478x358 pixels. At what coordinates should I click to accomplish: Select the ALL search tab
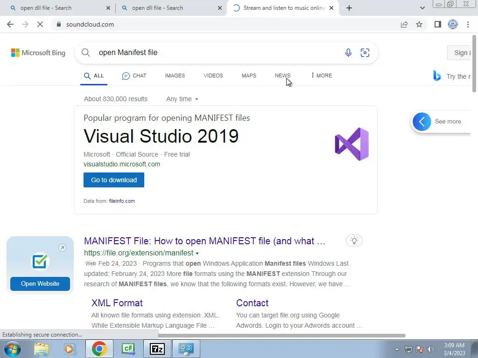click(94, 76)
